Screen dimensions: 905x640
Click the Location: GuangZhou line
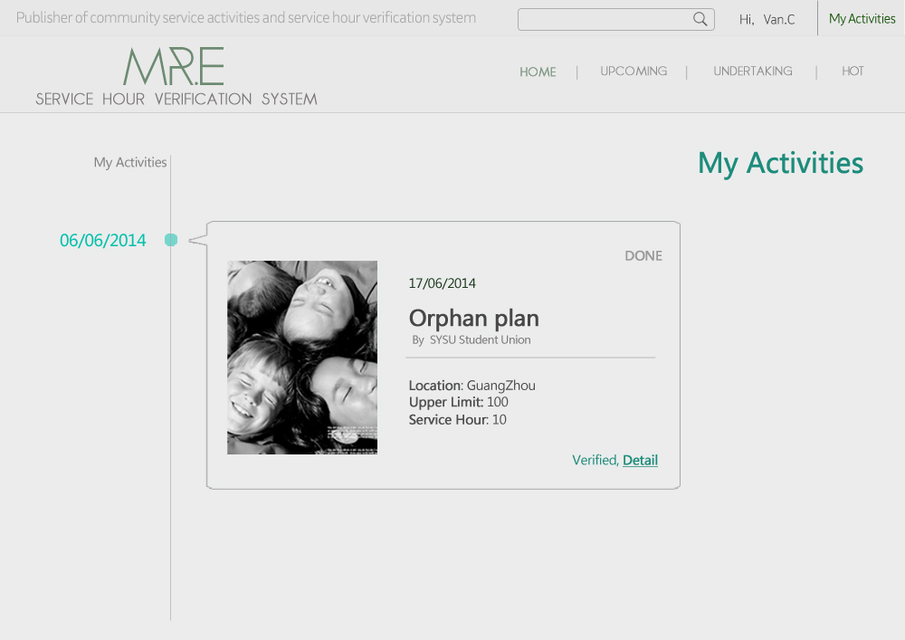pos(472,385)
